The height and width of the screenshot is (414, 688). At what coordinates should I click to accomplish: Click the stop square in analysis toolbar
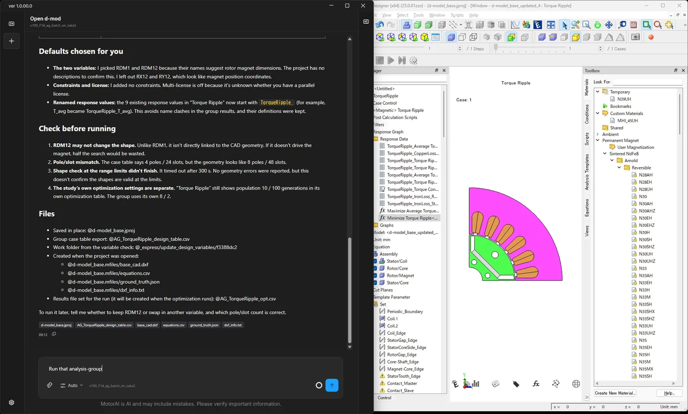click(380, 60)
